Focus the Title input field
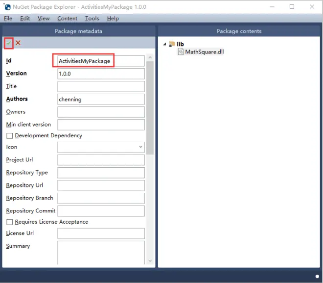323x283 pixels. tap(101, 86)
